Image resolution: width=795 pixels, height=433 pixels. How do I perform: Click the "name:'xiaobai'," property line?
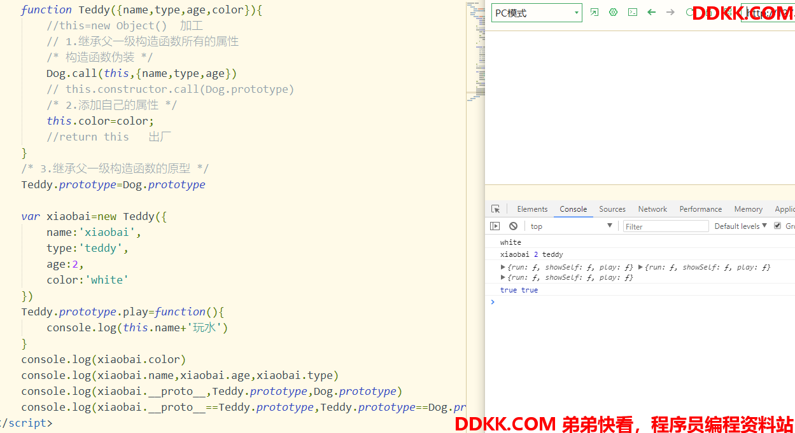click(x=94, y=232)
